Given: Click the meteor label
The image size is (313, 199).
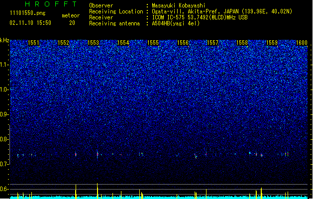Looking at the screenshot, I should 71,15.
